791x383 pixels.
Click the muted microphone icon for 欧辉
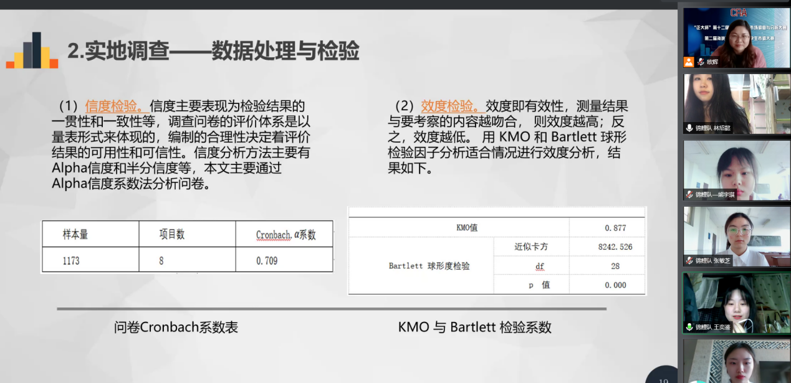tap(701, 62)
